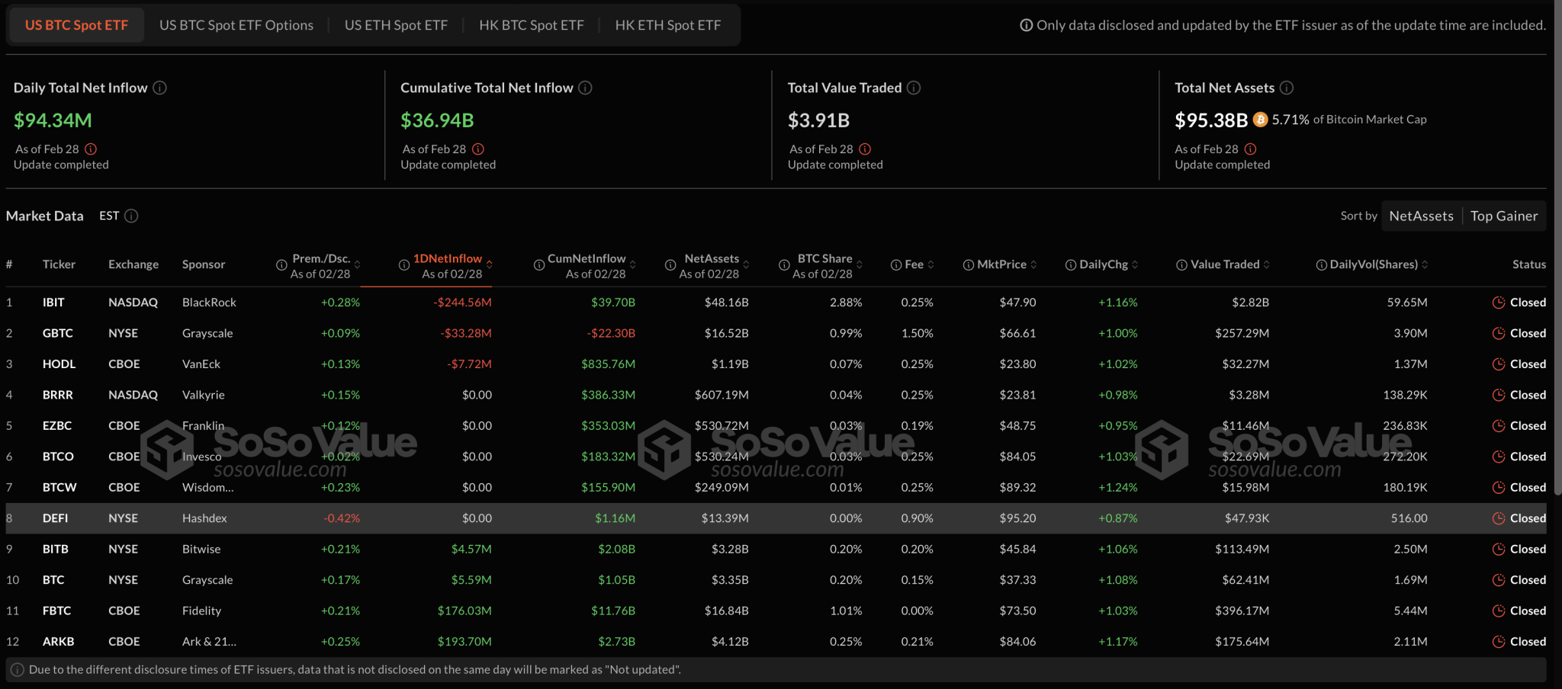Click red alert icon under Daily Total Net Inflow date

(x=91, y=149)
